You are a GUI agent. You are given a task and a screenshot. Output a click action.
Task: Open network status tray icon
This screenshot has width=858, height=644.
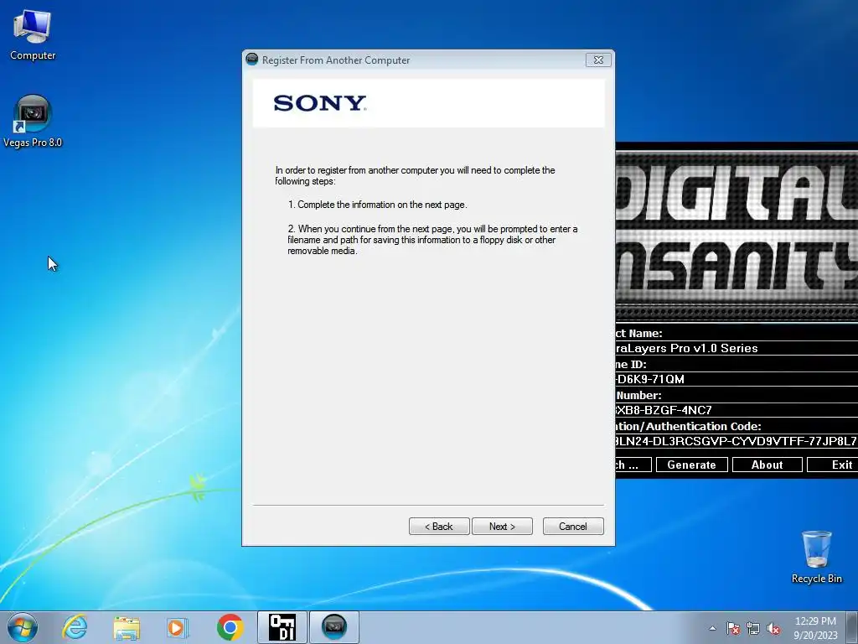pyautogui.click(x=753, y=628)
